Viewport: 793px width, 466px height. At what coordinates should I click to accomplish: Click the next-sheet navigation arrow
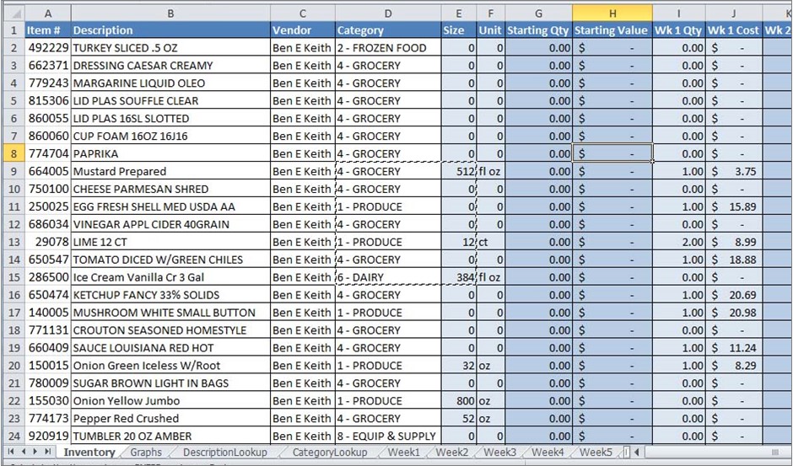tap(36, 453)
